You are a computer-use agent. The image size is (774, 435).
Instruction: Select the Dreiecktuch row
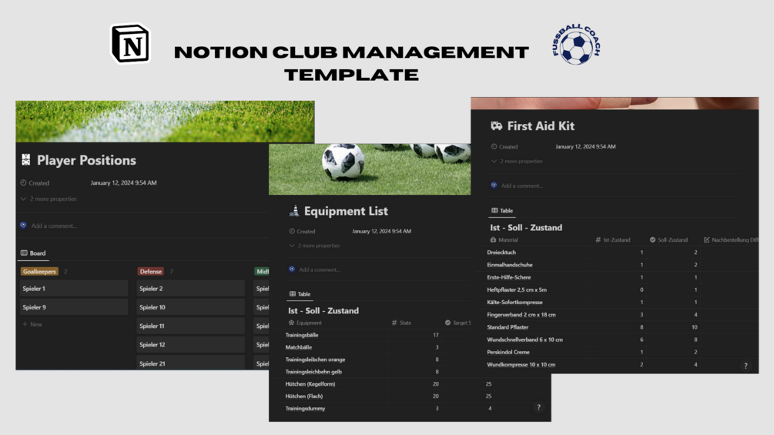coord(617,252)
